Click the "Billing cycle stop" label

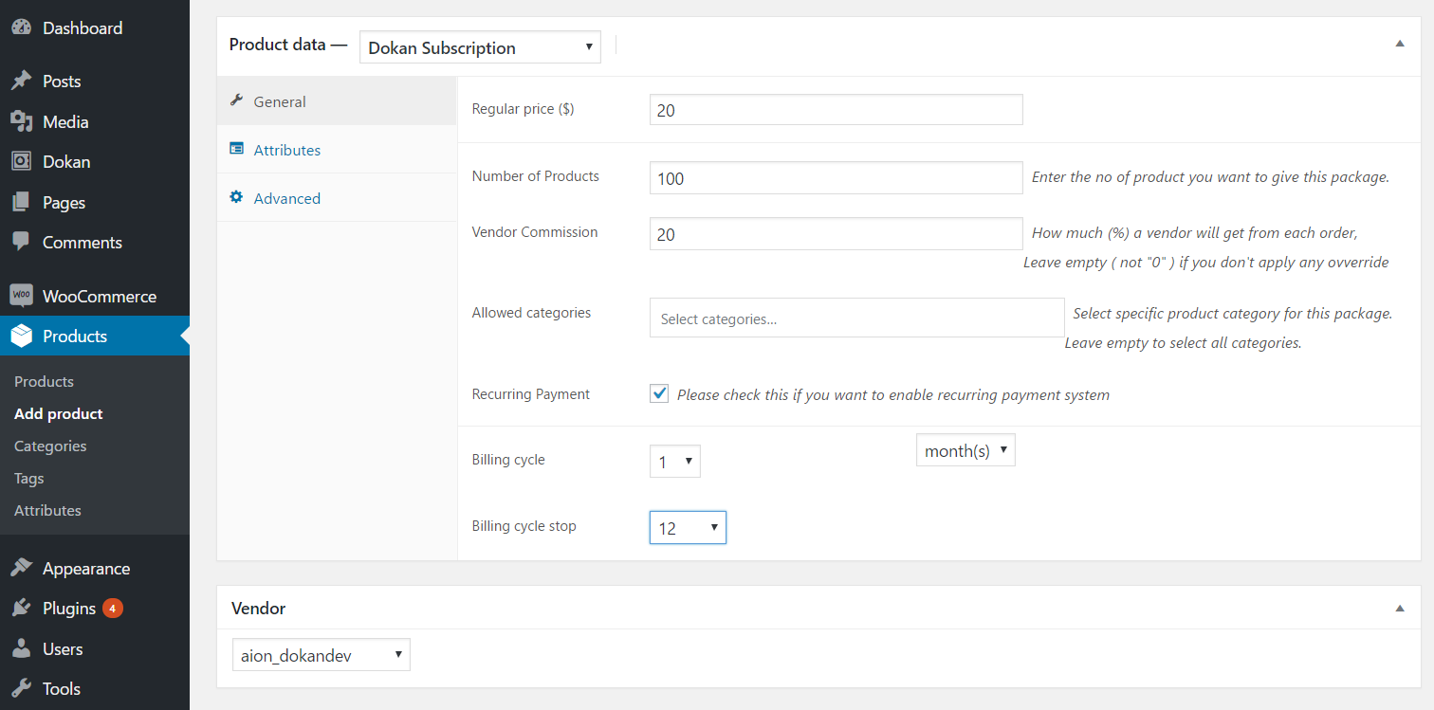coord(524,526)
